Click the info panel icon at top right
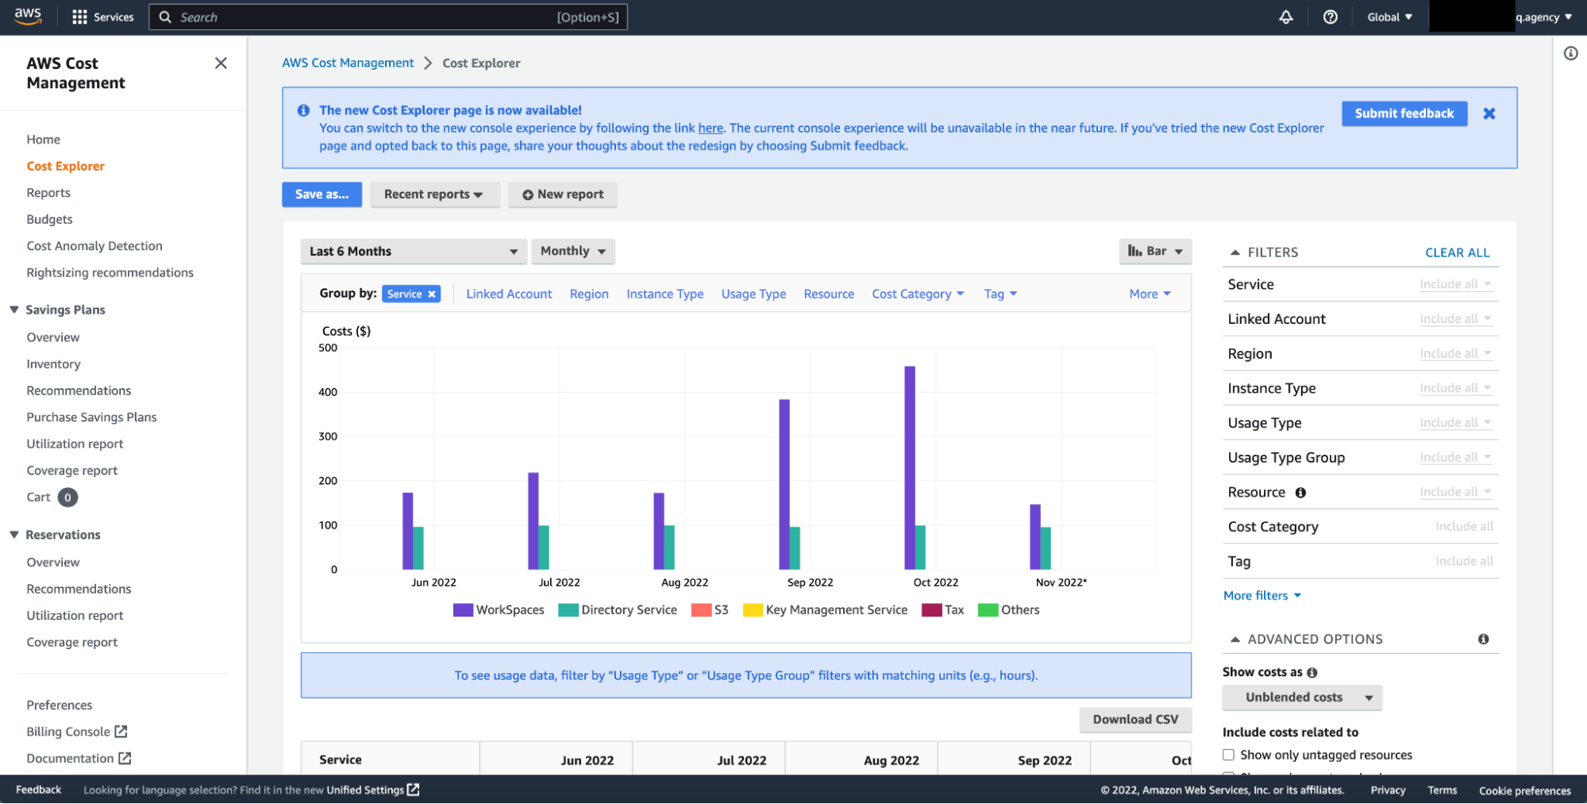Screen dimensions: 1587x804 point(1570,53)
